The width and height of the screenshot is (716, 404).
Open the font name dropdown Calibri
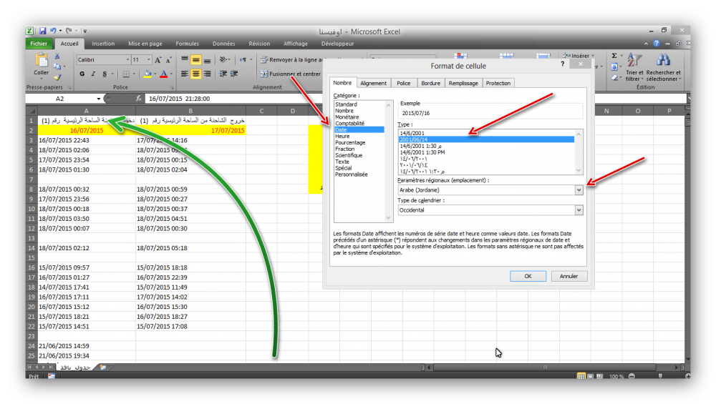pos(127,60)
